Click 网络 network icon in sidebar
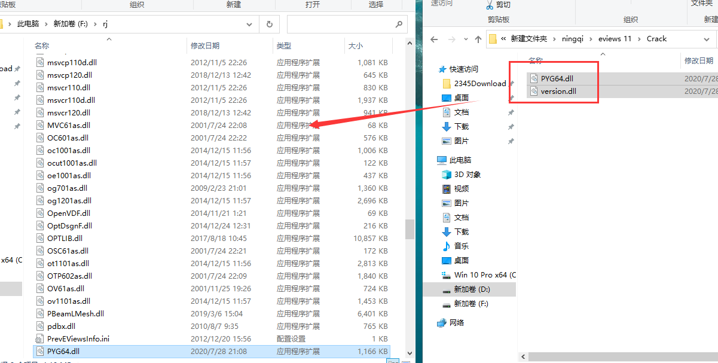718x363 pixels. tap(456, 323)
